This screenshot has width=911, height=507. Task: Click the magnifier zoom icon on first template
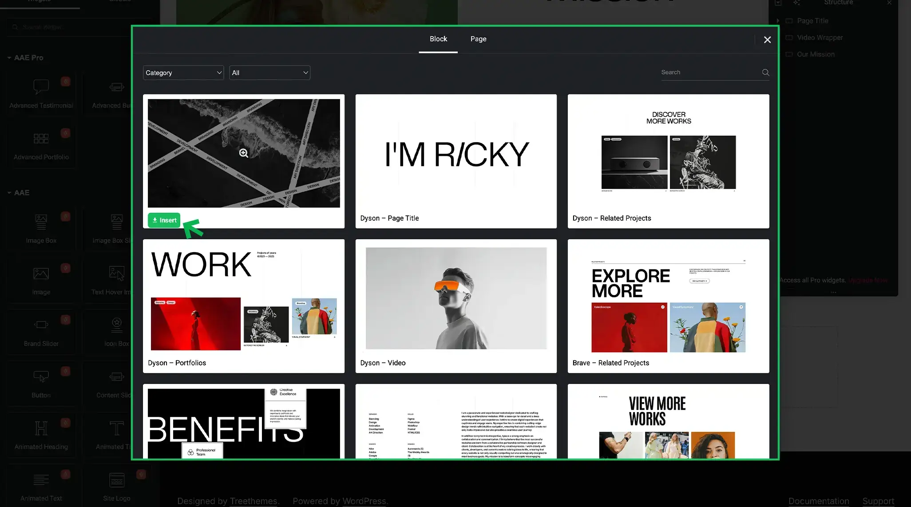[243, 153]
